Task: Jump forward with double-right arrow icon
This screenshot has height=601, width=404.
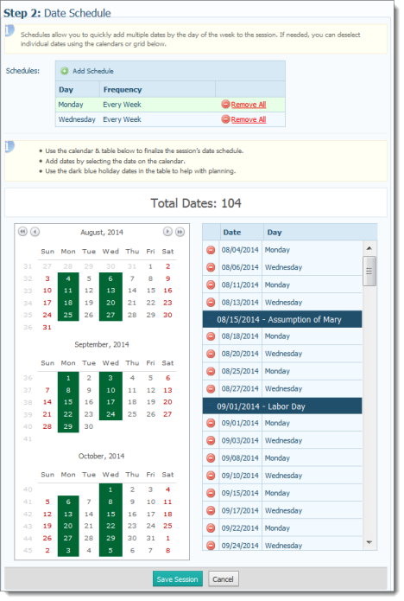Action: tap(180, 232)
